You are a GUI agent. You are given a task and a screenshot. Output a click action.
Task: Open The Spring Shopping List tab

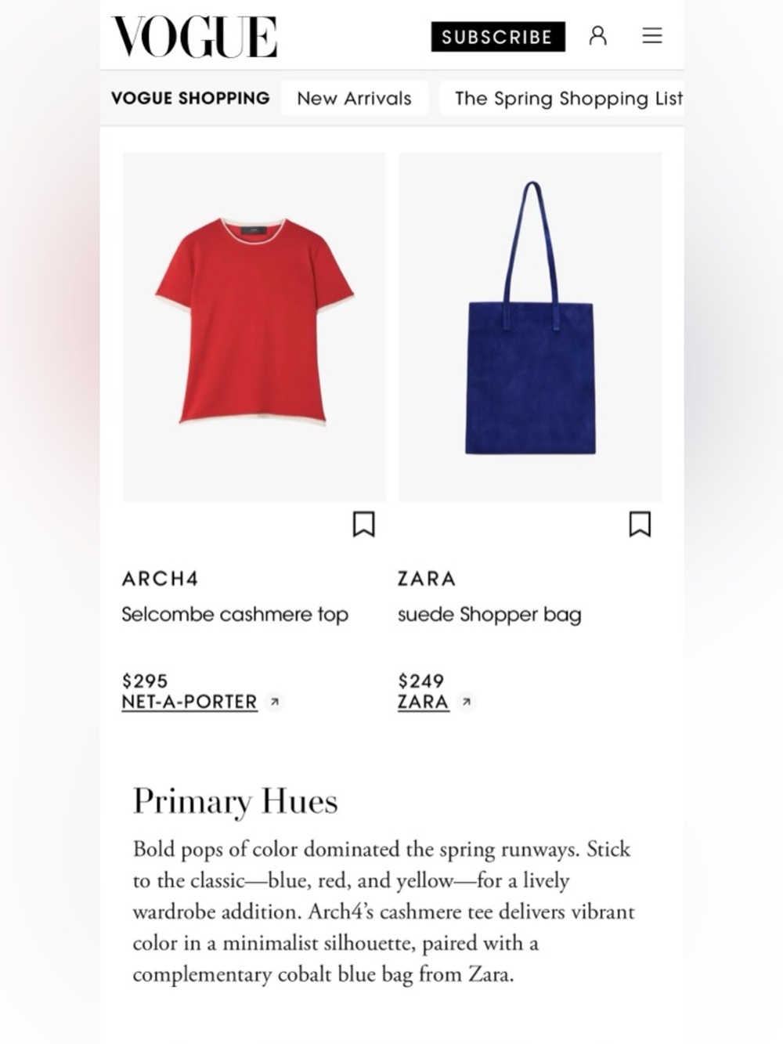tap(562, 98)
